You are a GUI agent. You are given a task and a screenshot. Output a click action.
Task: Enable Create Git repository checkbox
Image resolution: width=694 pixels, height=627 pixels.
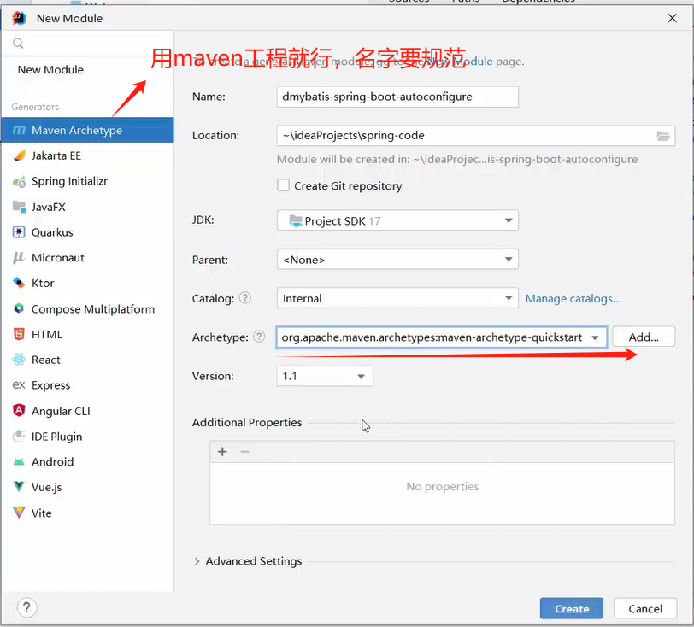point(283,185)
